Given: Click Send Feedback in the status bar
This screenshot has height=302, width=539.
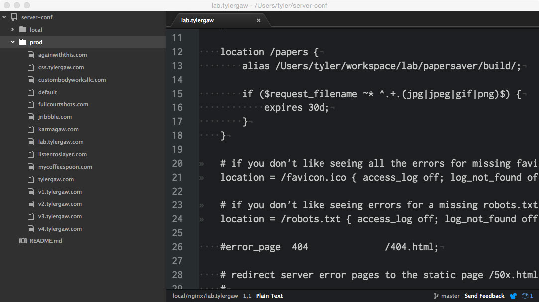Looking at the screenshot, I should pyautogui.click(x=484, y=295).
